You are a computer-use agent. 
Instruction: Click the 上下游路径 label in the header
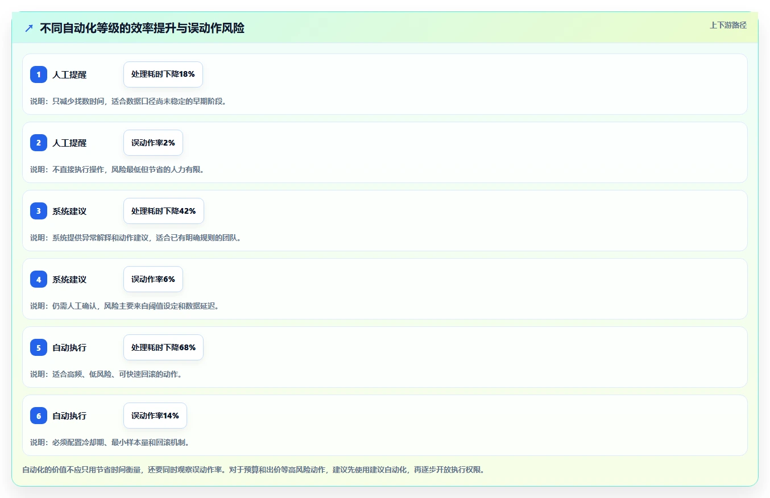728,25
